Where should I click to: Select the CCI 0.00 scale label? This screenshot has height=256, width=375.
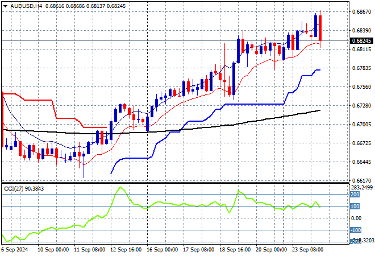pyautogui.click(x=356, y=218)
